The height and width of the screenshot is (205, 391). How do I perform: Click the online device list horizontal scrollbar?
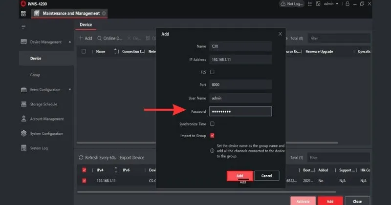pos(206,192)
